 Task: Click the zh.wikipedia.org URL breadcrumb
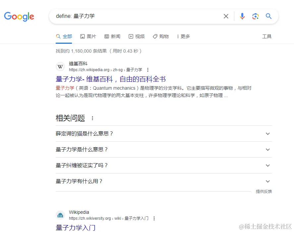pyautogui.click(x=105, y=70)
